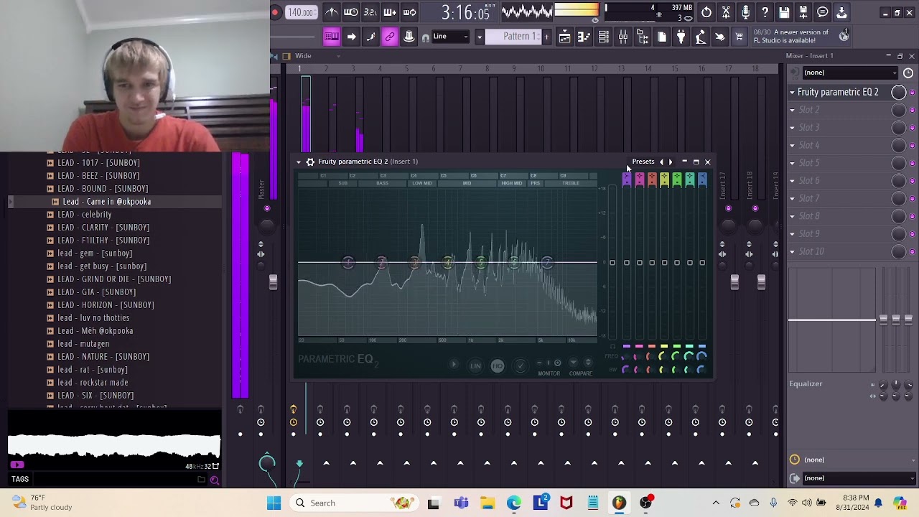Save the project with the floppy disk icon
919x517 pixels.
pyautogui.click(x=784, y=12)
